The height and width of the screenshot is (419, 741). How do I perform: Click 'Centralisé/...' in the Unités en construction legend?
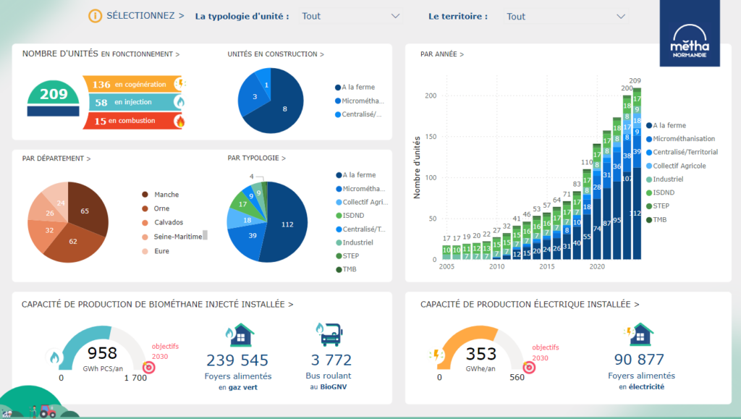pyautogui.click(x=362, y=114)
